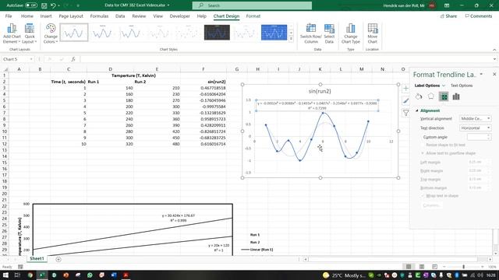
Task: Open Add Chart Element menu
Action: 12,33
